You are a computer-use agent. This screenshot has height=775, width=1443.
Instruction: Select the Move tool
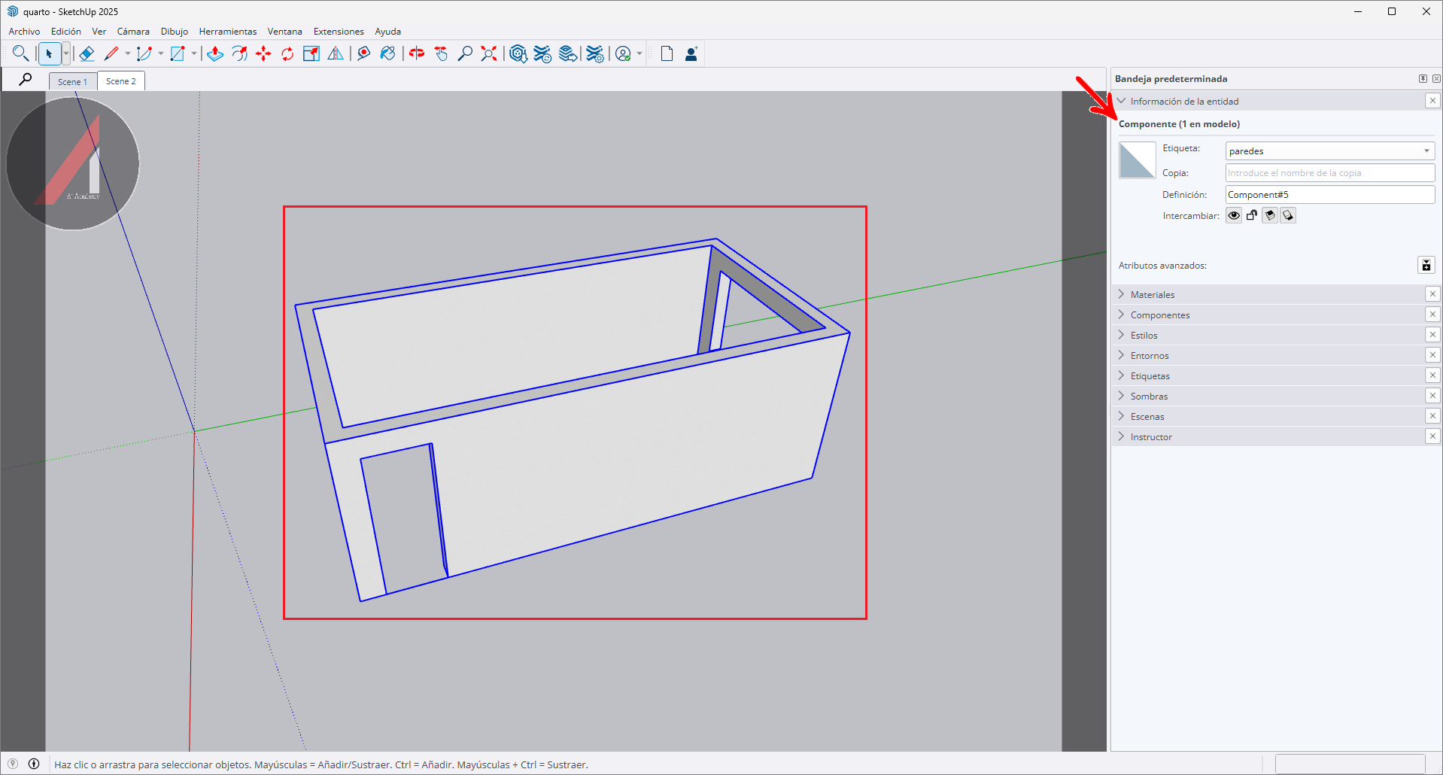point(263,53)
